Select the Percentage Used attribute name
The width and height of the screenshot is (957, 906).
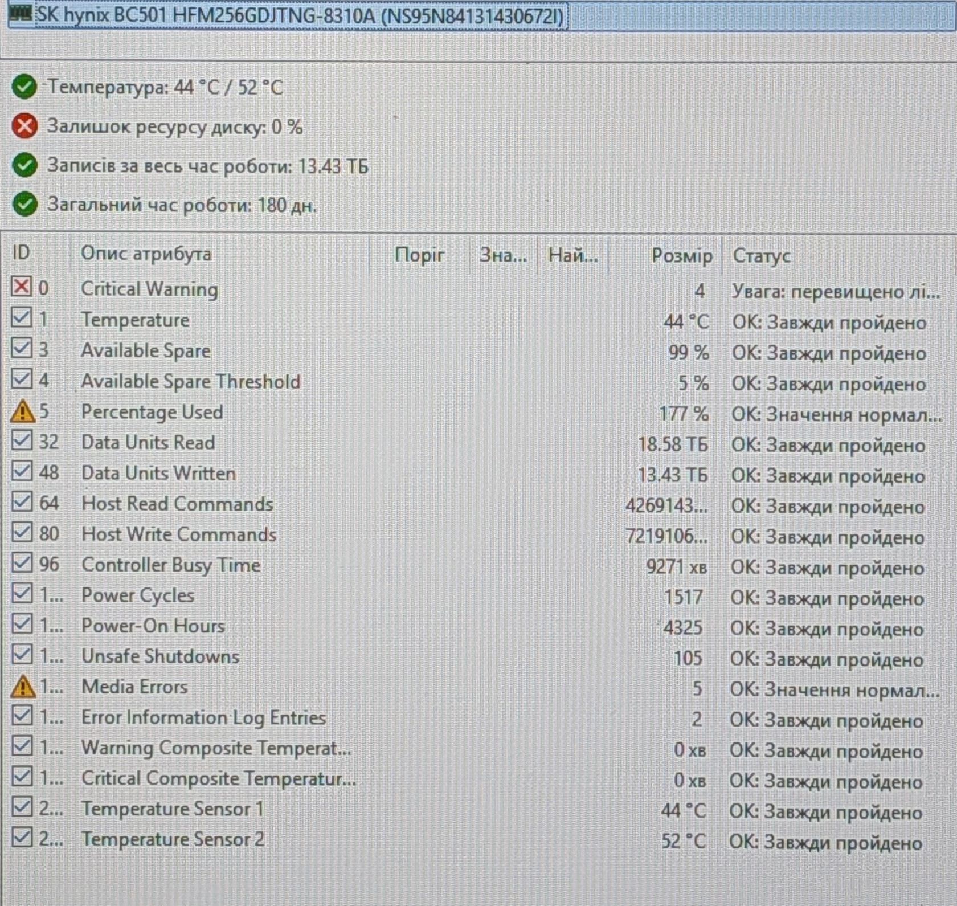pos(152,412)
